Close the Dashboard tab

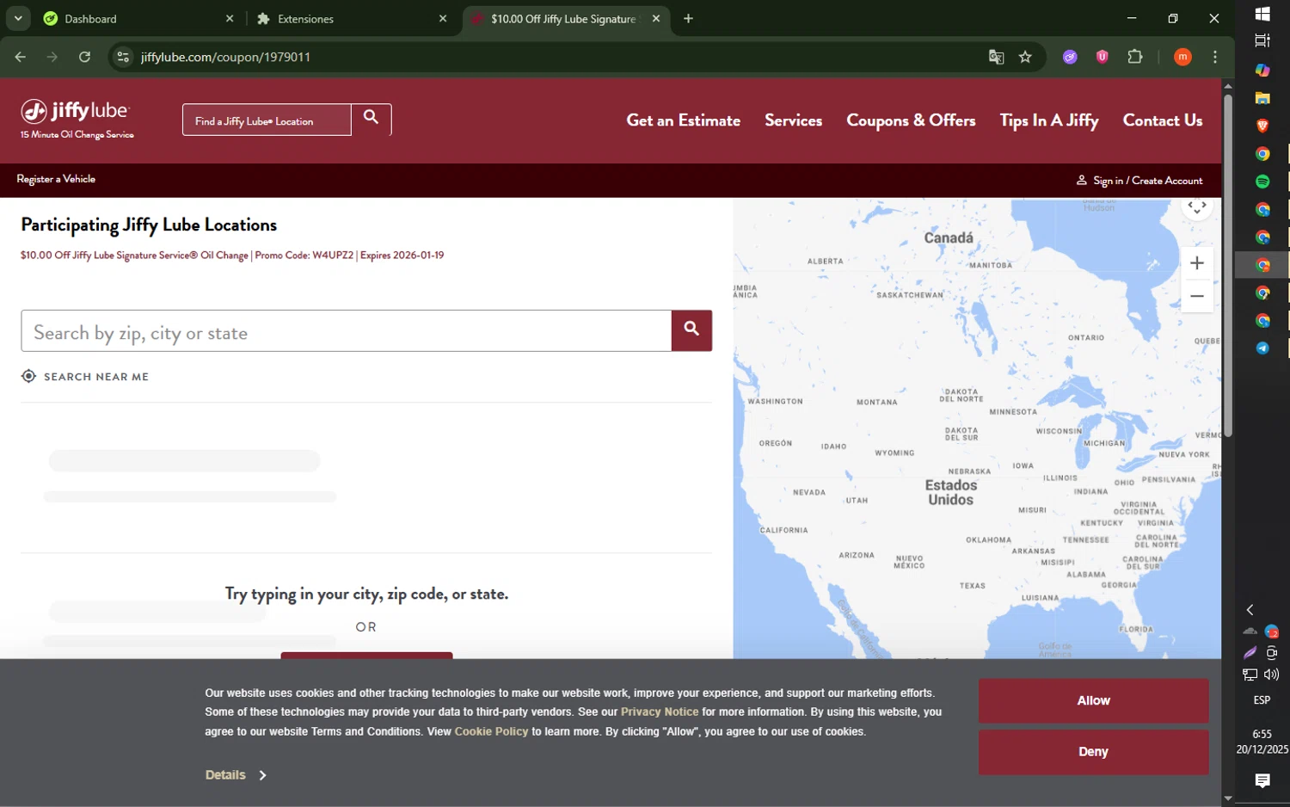(230, 18)
